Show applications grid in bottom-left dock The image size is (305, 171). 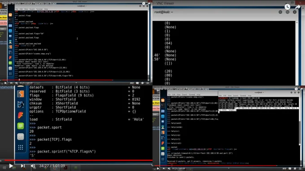click(21, 147)
